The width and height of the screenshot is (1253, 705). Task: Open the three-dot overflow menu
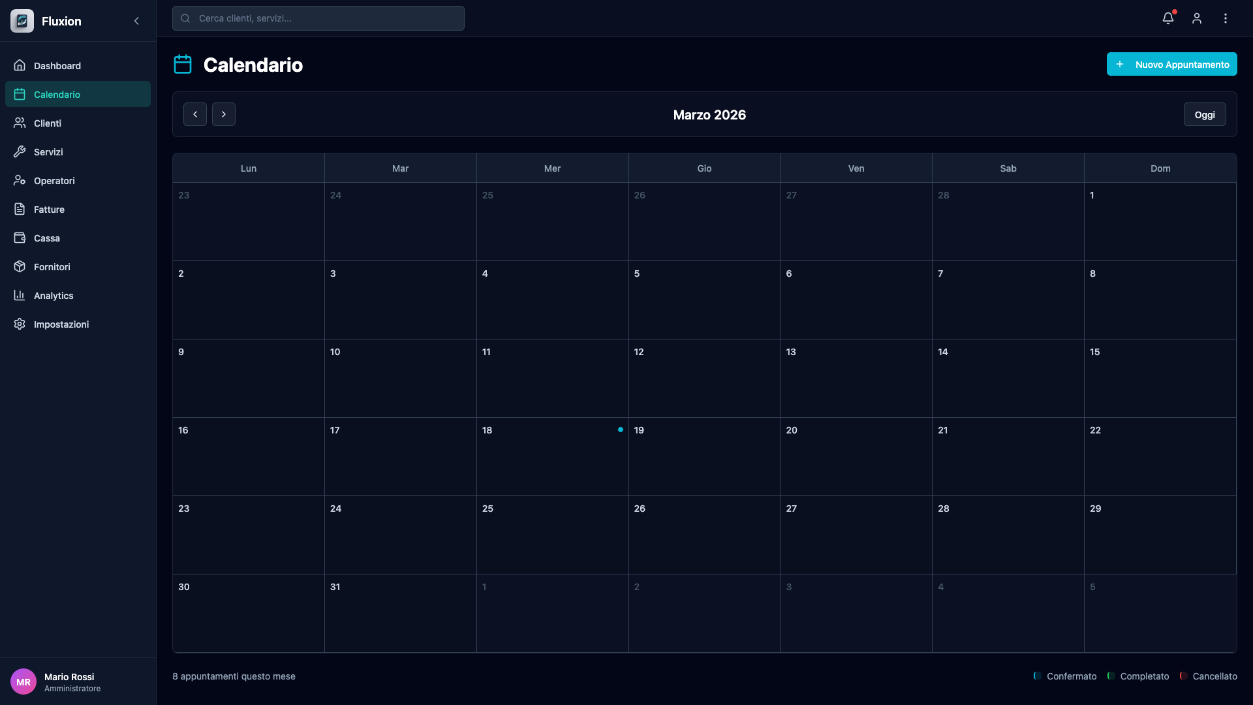1226,18
